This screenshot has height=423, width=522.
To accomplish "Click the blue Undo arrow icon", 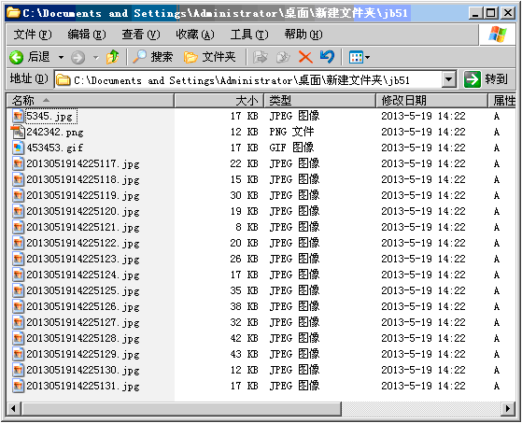I will point(327,57).
